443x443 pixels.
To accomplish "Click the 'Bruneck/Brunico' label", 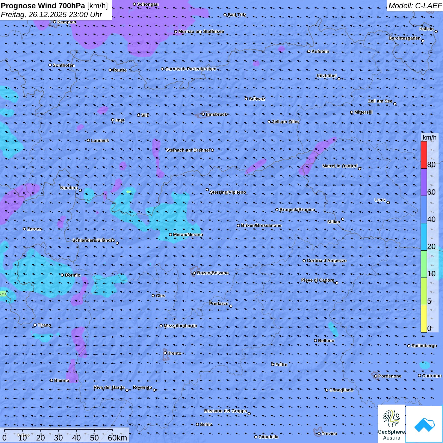I will click(x=297, y=209).
